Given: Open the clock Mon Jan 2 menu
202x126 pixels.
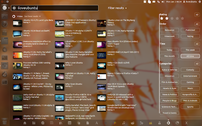Looking at the screenshot, I should pos(174,2).
